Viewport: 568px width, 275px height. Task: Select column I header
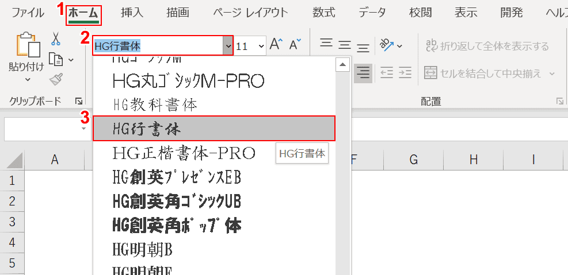click(533, 160)
